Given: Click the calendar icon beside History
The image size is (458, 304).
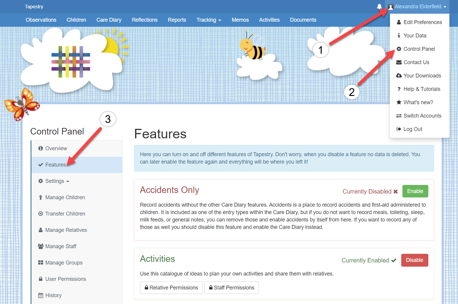Looking at the screenshot, I should point(41,295).
